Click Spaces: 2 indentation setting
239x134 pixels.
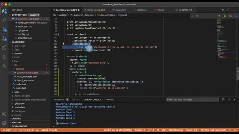tap(140, 130)
